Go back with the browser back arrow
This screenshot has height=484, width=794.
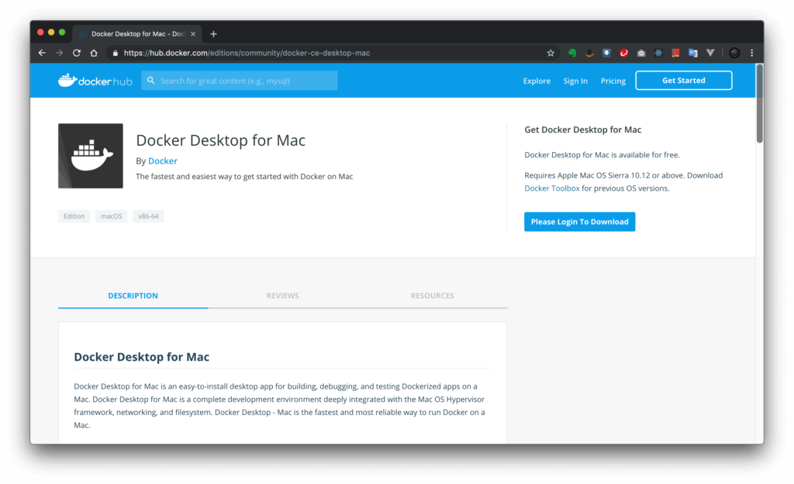[x=42, y=53]
